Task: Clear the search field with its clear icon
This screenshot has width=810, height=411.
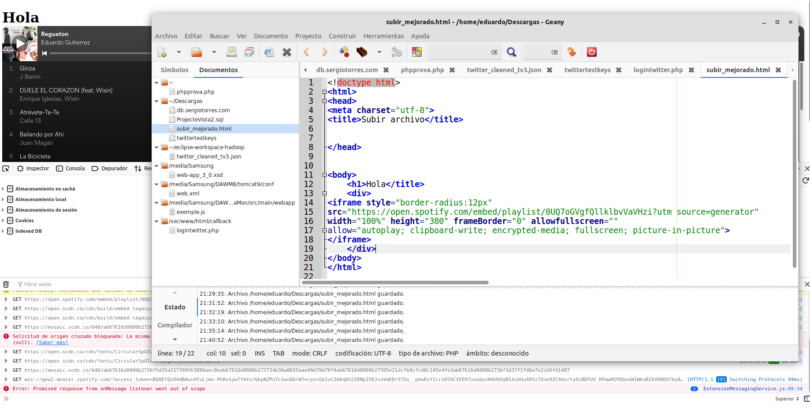Action: click(x=494, y=52)
